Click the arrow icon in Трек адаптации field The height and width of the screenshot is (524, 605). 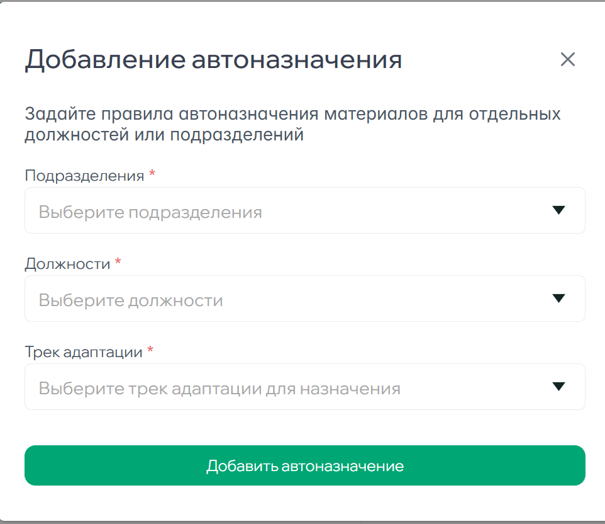pos(558,387)
